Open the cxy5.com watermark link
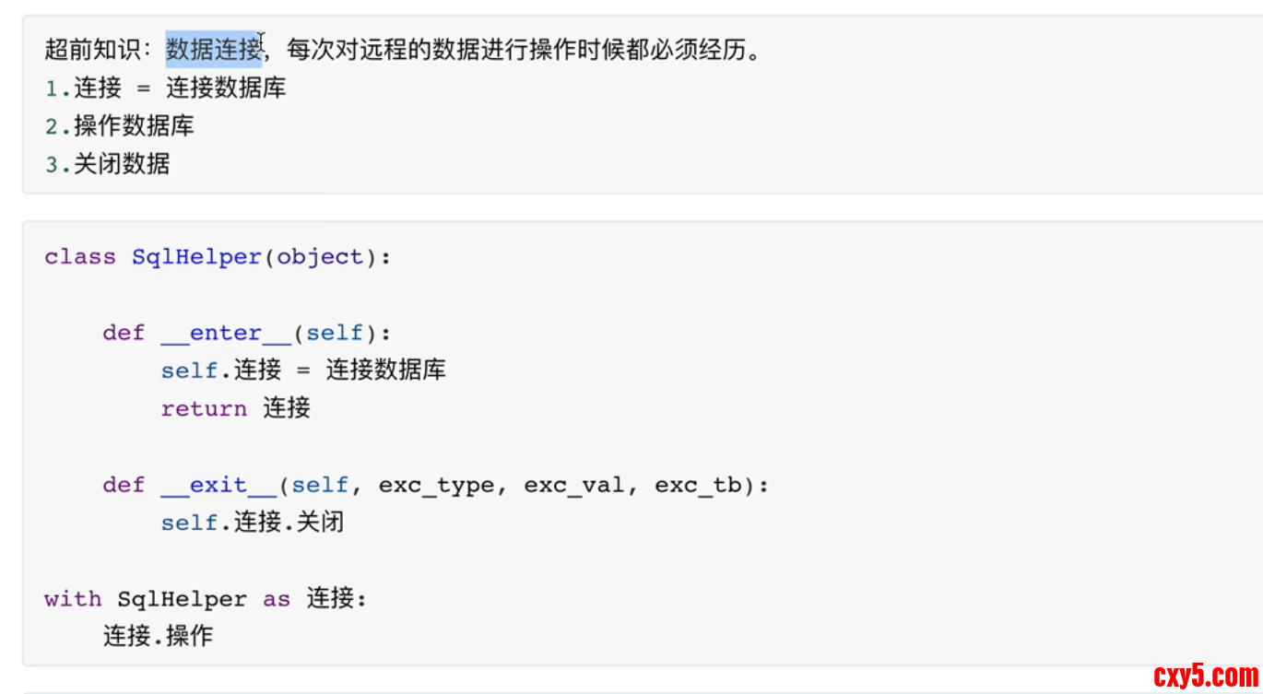Viewport: 1263px width, 694px height. (x=1206, y=676)
